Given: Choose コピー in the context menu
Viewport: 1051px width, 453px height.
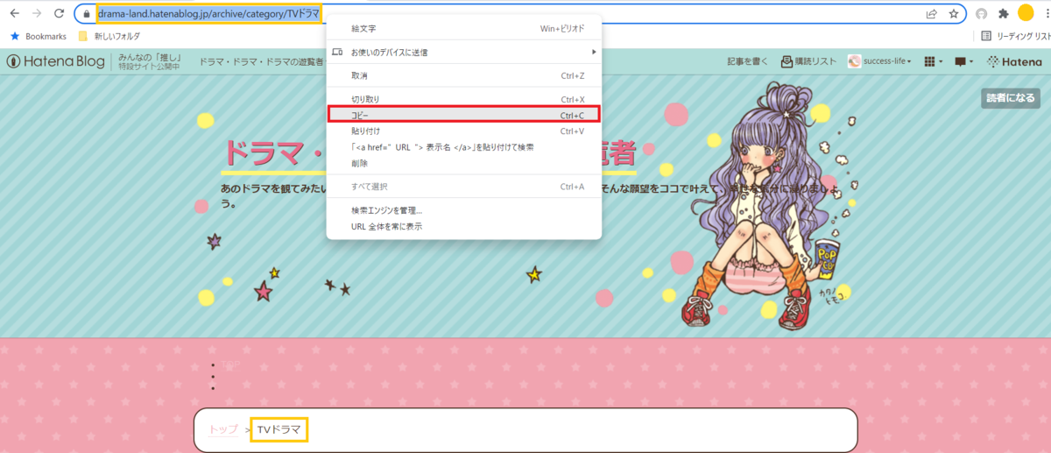Looking at the screenshot, I should pyautogui.click(x=463, y=115).
